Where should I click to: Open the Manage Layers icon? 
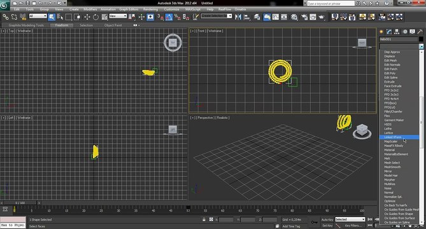(x=257, y=17)
